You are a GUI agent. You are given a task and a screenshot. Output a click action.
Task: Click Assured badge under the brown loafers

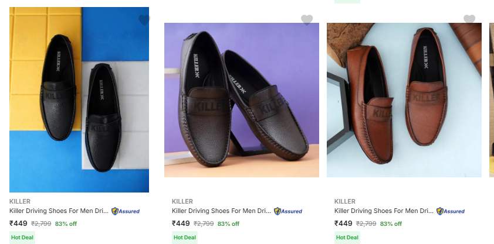(451, 211)
